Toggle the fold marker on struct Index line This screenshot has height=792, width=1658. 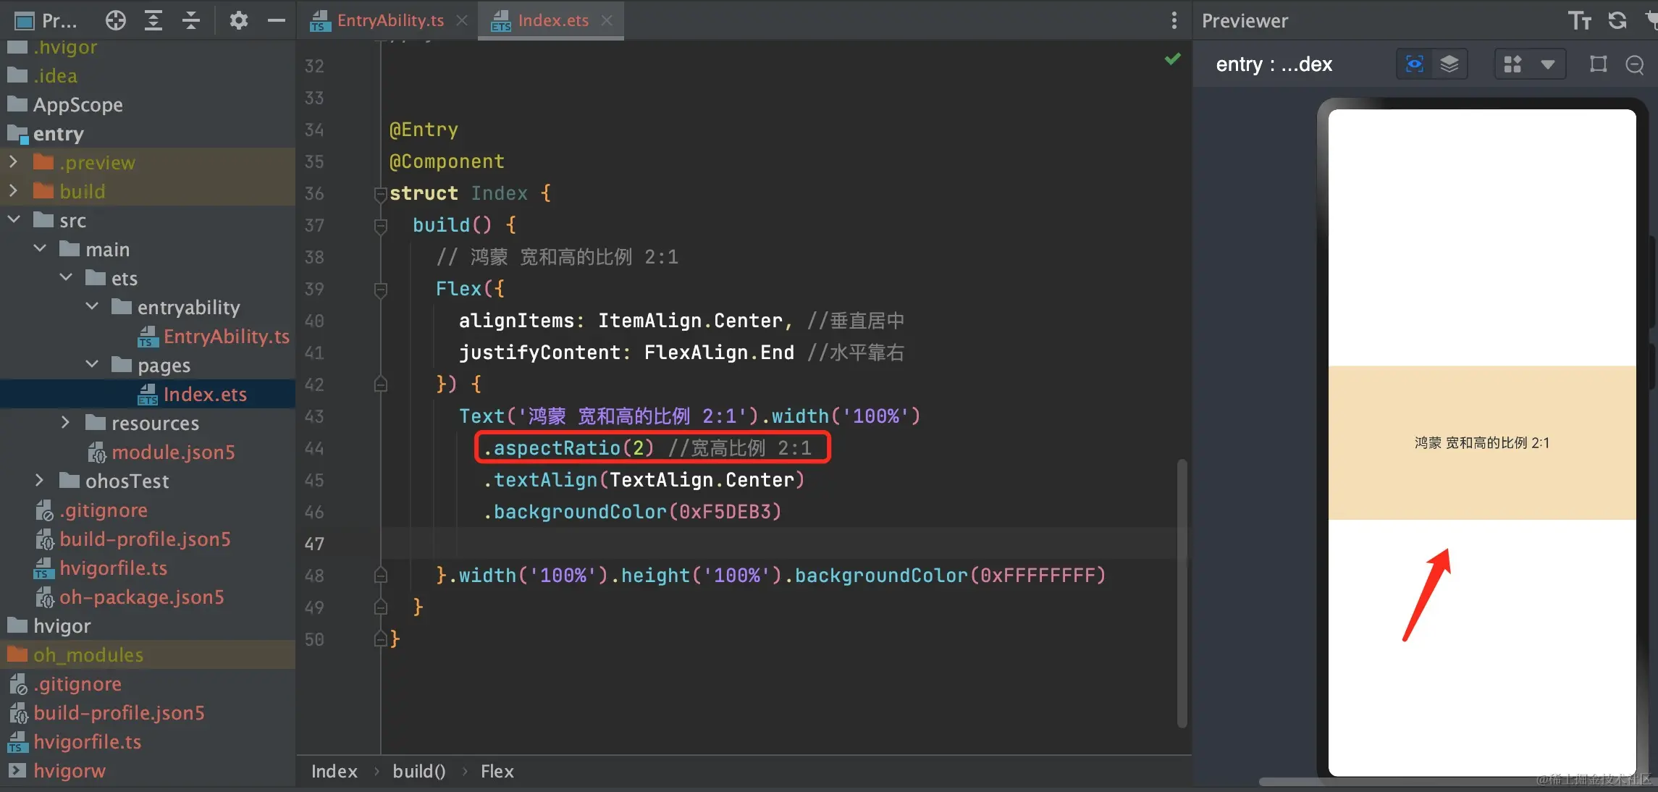pos(380,193)
